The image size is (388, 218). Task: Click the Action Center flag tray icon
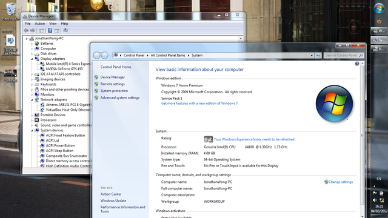375,193
